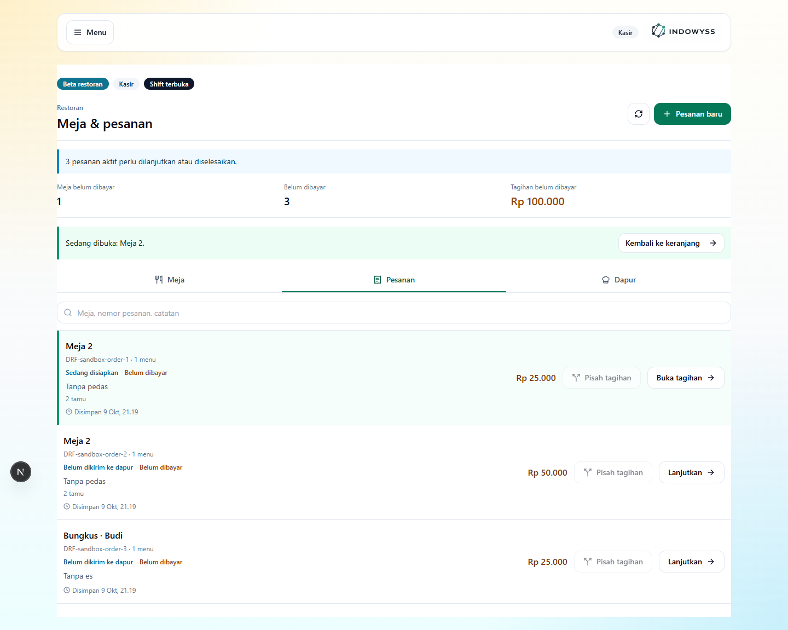The height and width of the screenshot is (630, 788).
Task: Click the split icon in order-1 Pisah tagihan
Action: pyautogui.click(x=576, y=378)
